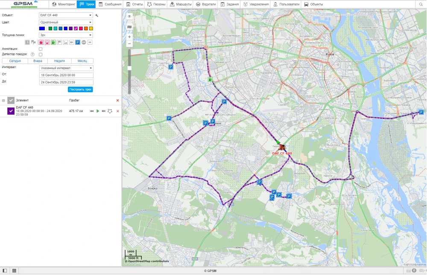Click the geofence polygon icon in track row
Image resolution: width=427 pixels, height=275 pixels.
(x=110, y=111)
